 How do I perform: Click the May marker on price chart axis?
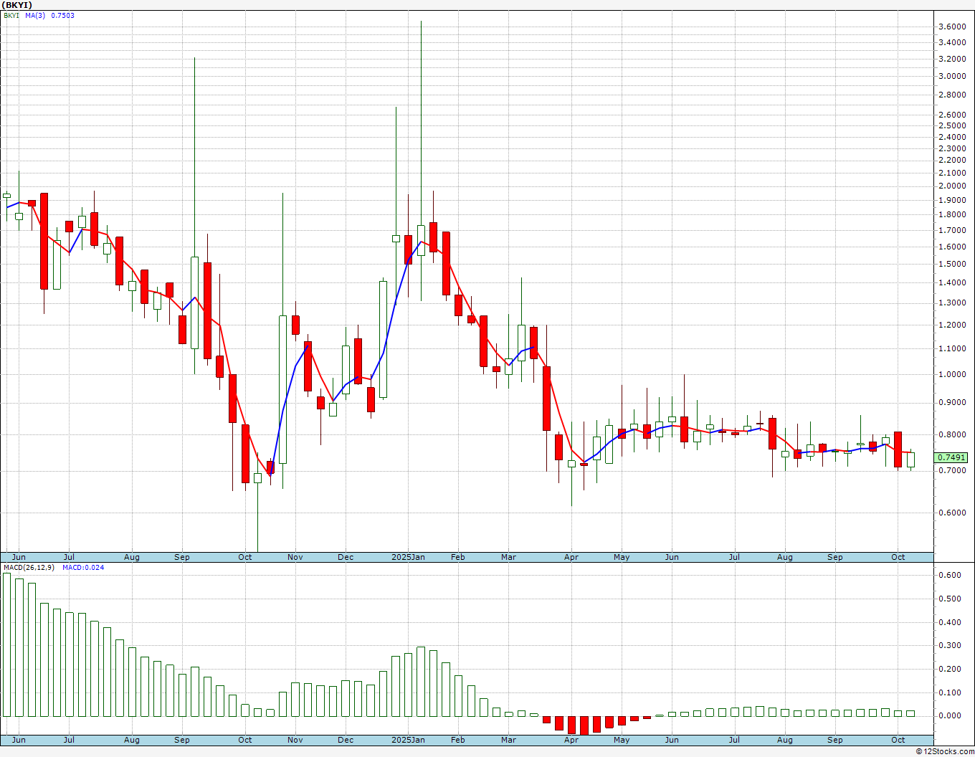622,557
